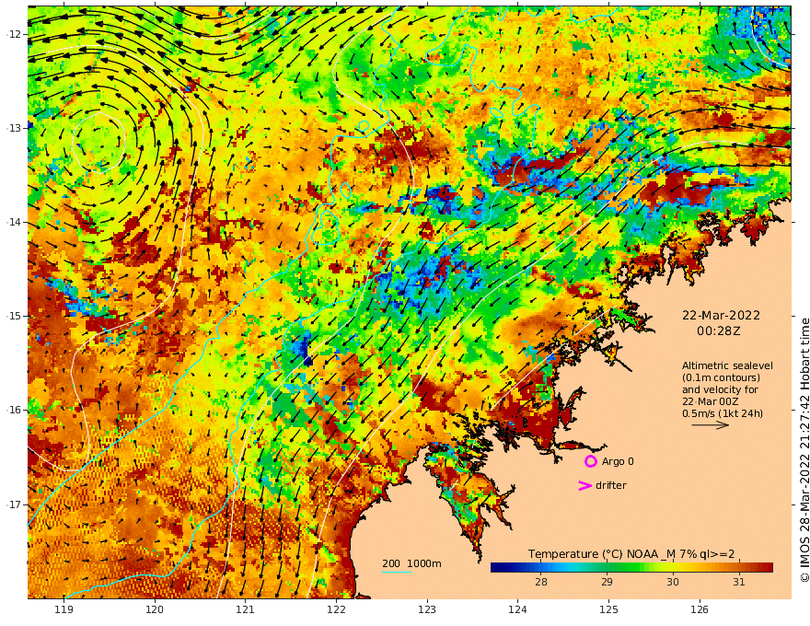Click latitude label -14 on left axis
The height and width of the screenshot is (626, 810).
click(x=15, y=222)
